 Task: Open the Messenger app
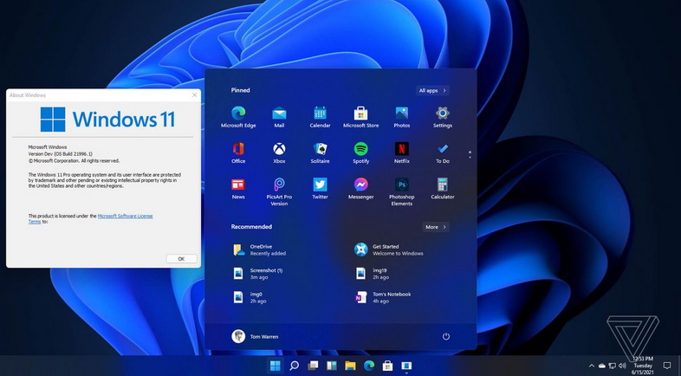tap(361, 185)
